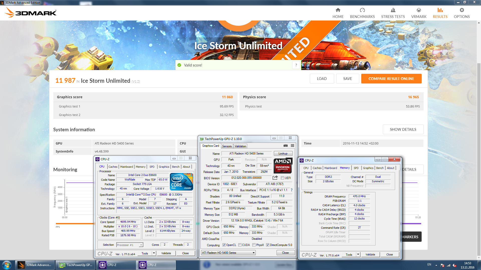The height and width of the screenshot is (270, 481).
Task: Click the network signal tray icon
Action: (448, 265)
